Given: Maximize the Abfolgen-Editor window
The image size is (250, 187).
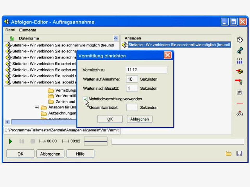Looking at the screenshot, I should [234, 22].
